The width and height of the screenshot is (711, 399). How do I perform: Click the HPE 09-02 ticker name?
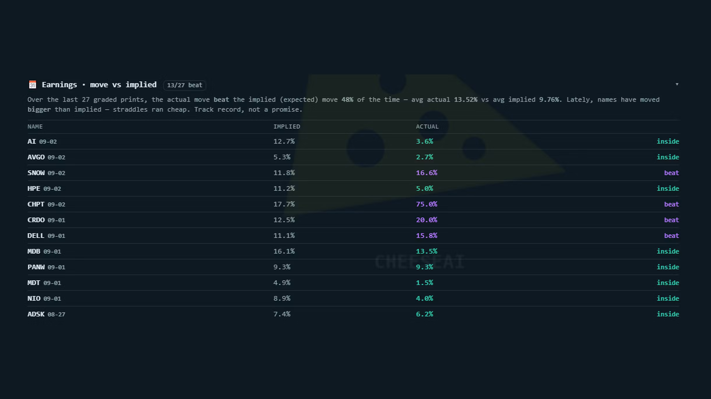[x=44, y=189]
